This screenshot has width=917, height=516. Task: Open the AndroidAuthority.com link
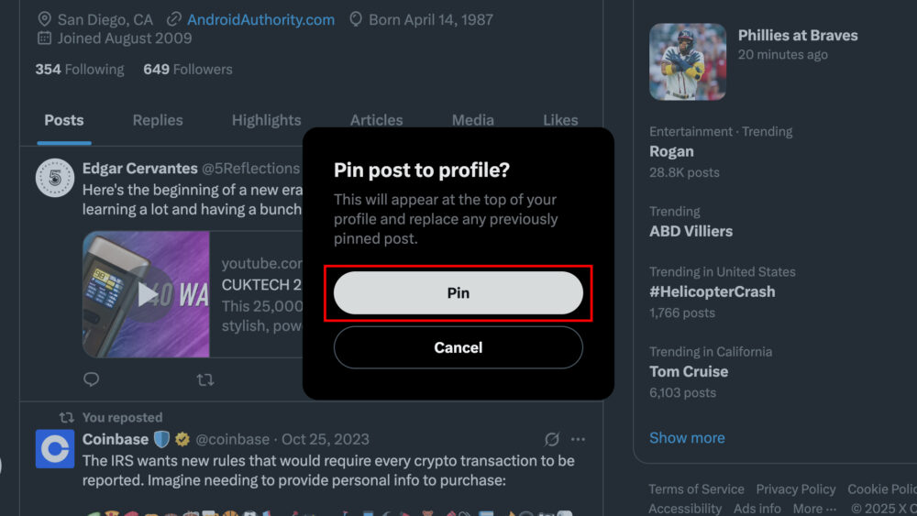(x=260, y=19)
